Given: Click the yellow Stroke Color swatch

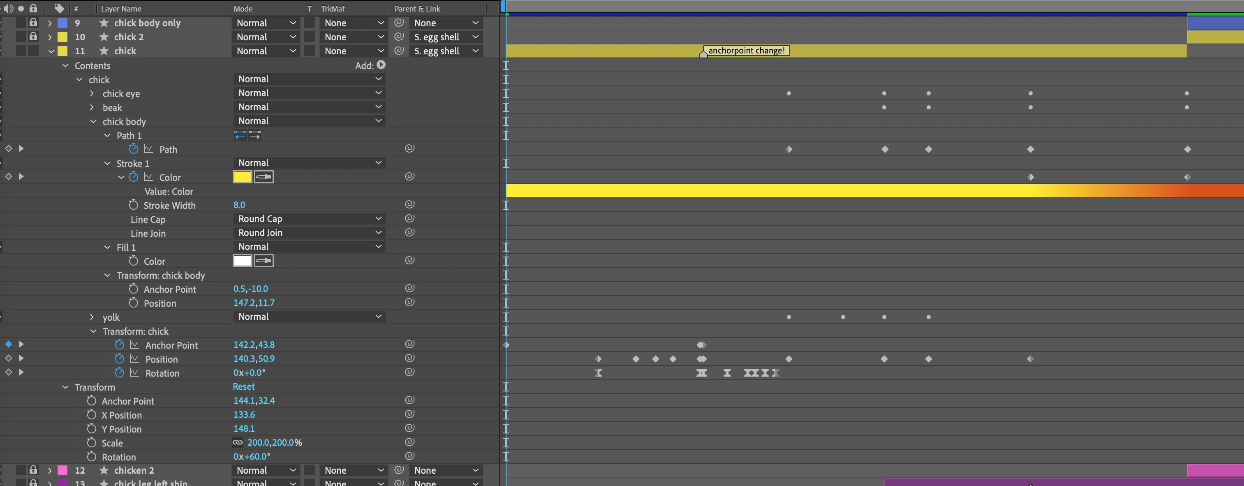Looking at the screenshot, I should click(242, 177).
